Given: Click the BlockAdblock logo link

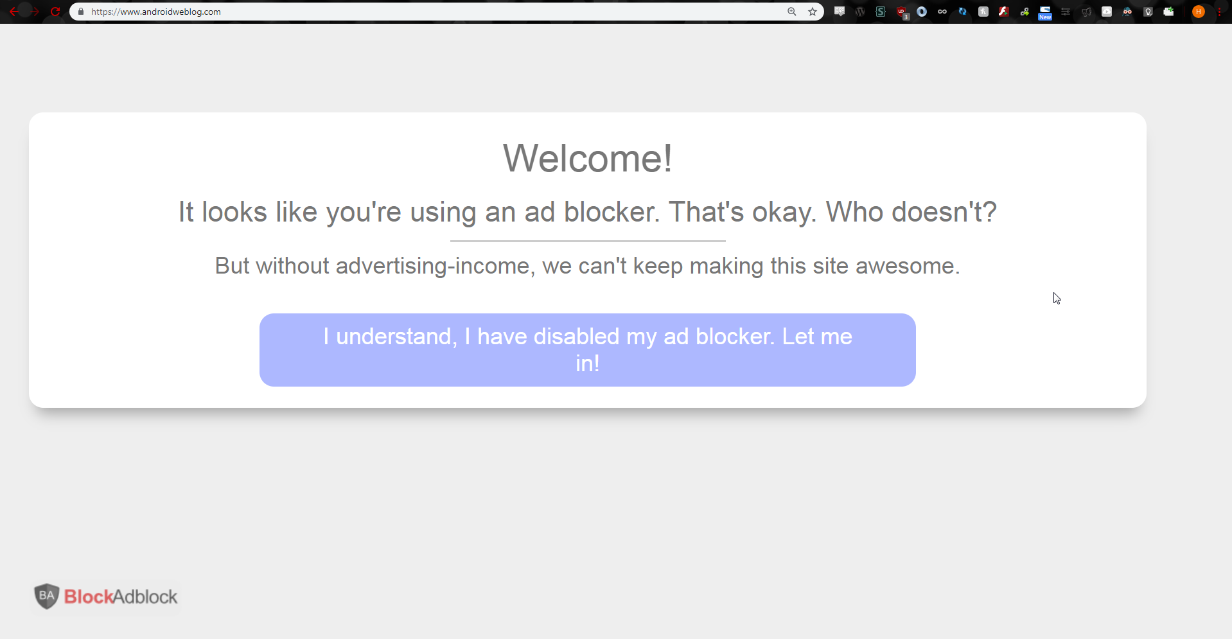Looking at the screenshot, I should tap(106, 597).
